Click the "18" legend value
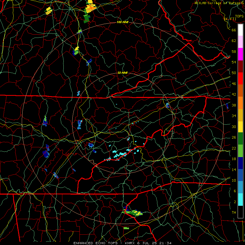 [234, 159]
